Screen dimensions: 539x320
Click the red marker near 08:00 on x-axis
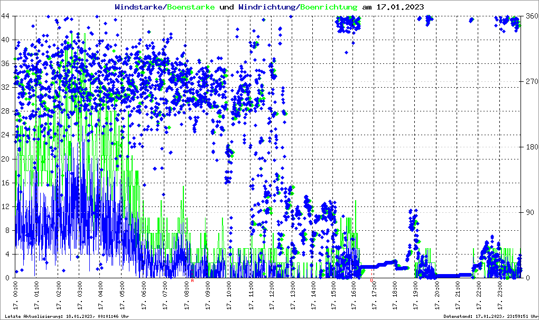click(192, 280)
